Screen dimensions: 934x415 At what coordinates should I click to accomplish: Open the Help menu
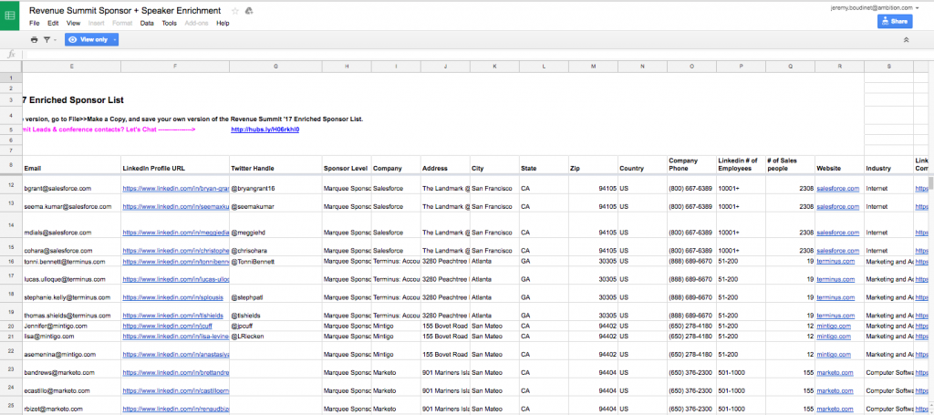(x=223, y=23)
